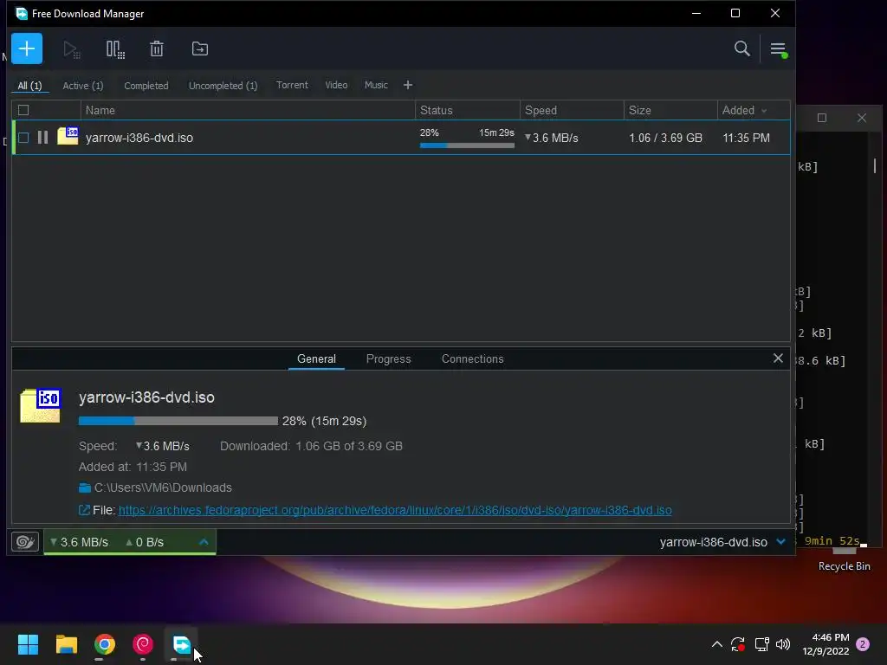Click the large progress bar in General panel
Screen dimensions: 887x665
[178, 421]
